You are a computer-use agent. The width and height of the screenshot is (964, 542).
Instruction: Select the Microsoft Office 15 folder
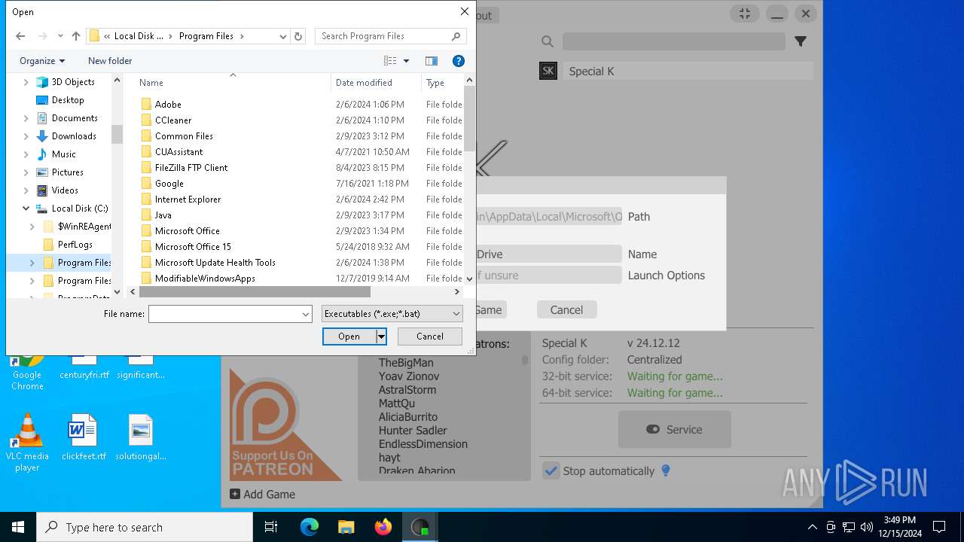(193, 247)
